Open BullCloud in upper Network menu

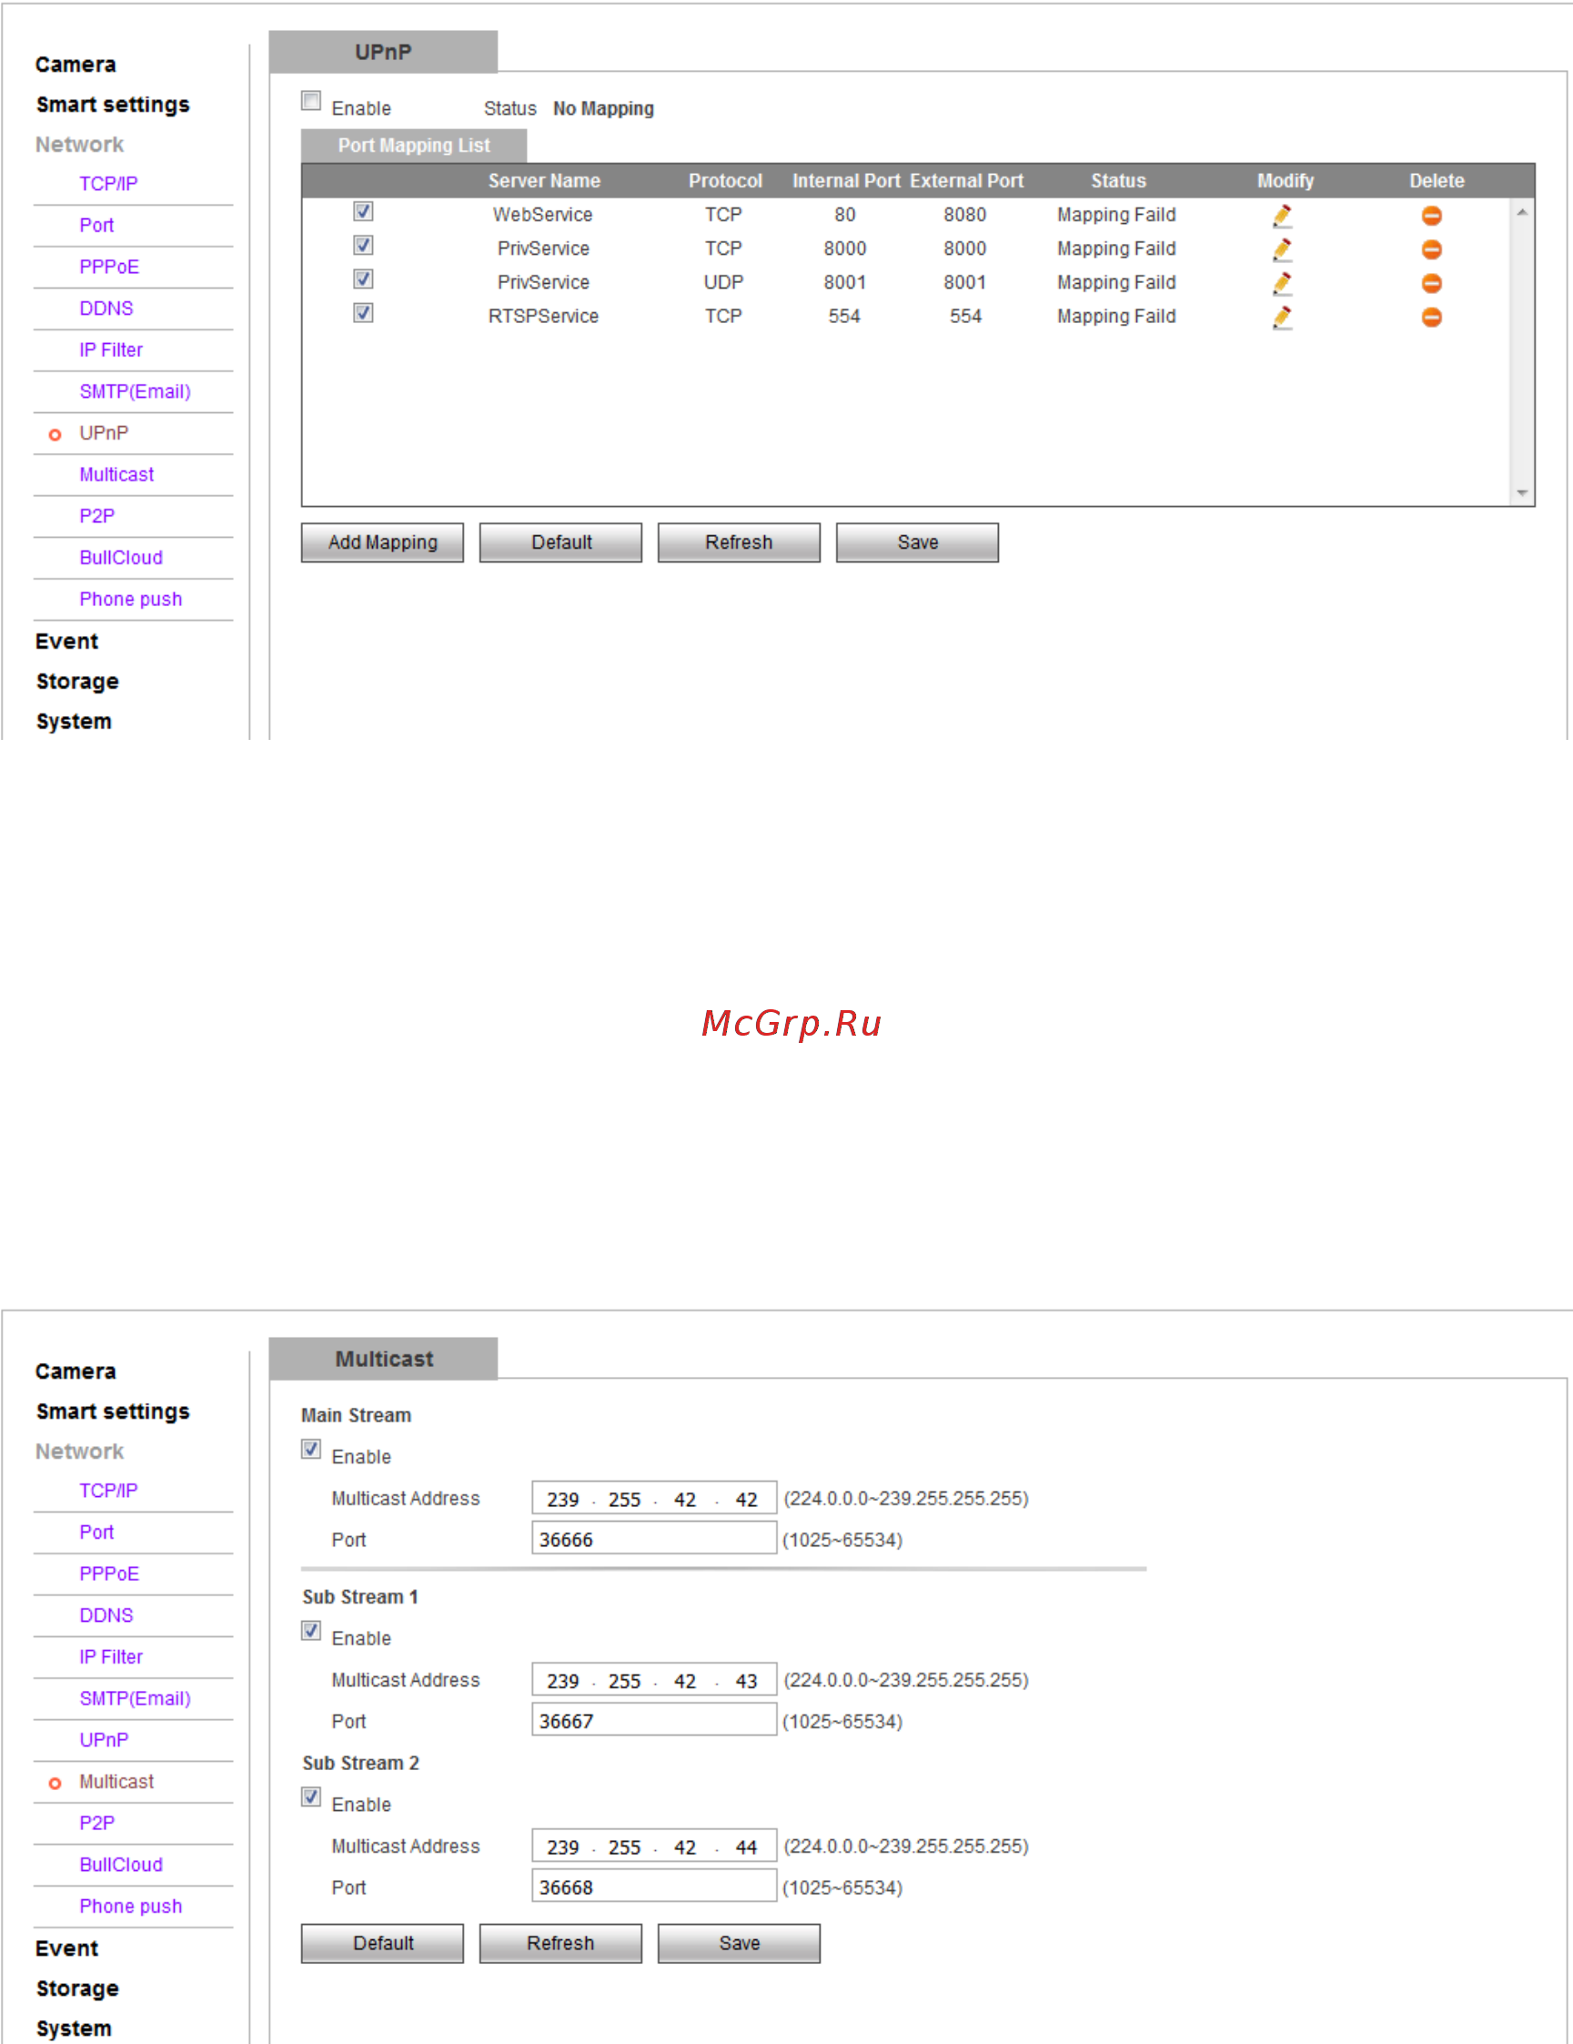[121, 559]
